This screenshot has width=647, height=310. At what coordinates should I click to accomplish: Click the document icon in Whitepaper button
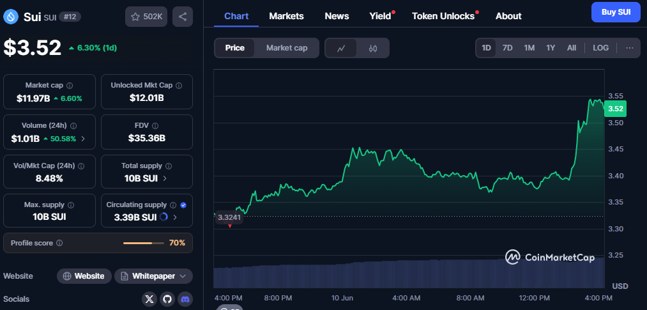124,276
